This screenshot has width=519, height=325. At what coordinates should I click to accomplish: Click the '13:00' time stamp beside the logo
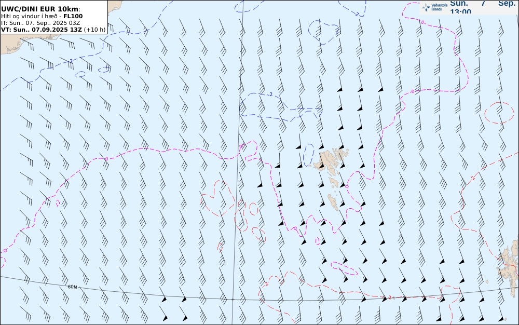coord(460,11)
